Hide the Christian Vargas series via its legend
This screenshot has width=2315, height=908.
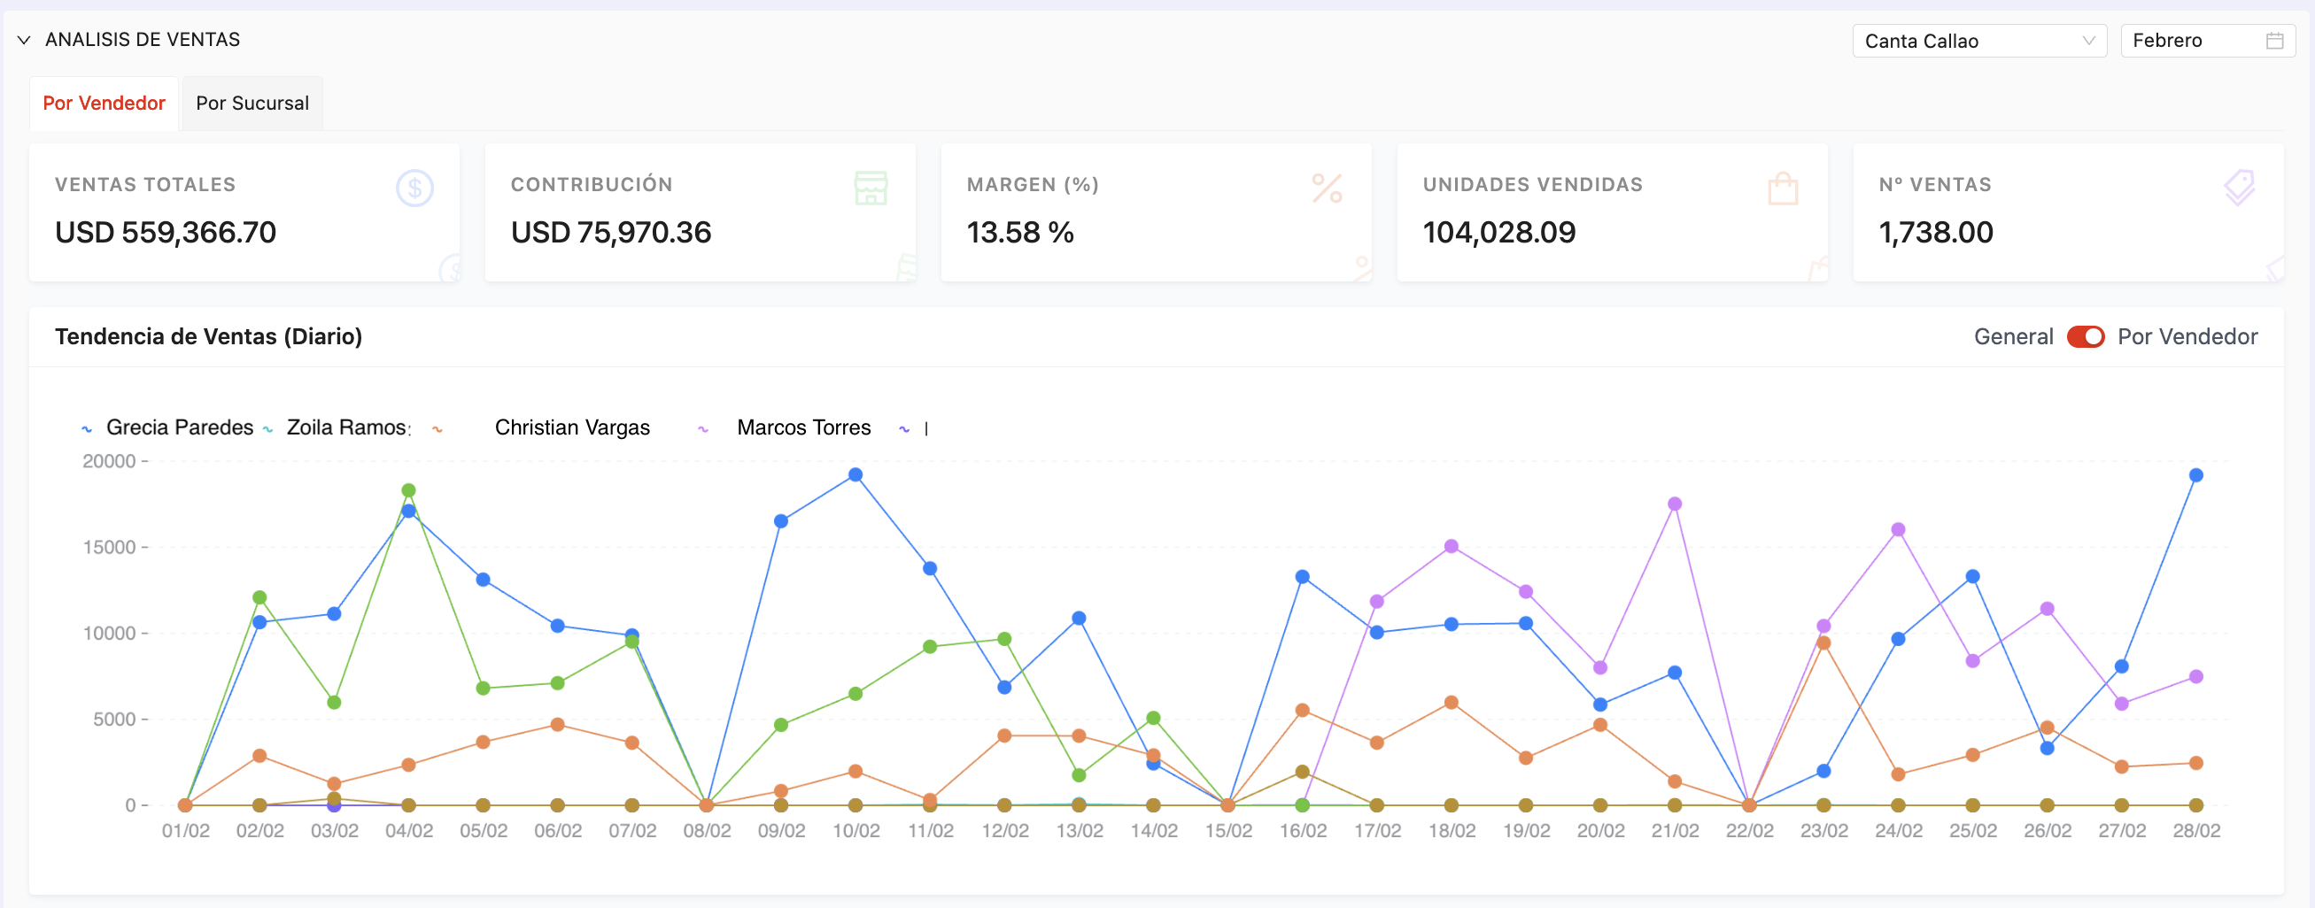(x=572, y=427)
